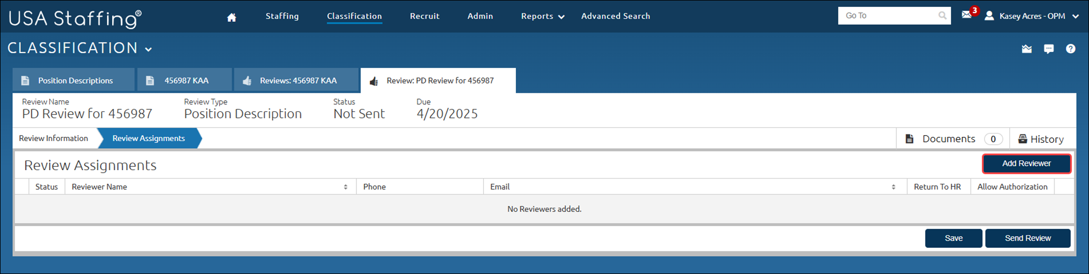Switch to the 456987 KAA tab
This screenshot has height=274, width=1089.
click(185, 80)
